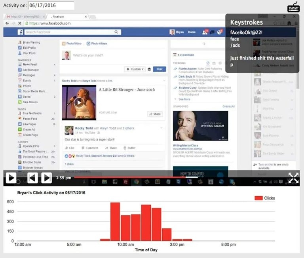This screenshot has width=304, height=258.
Task: Skip to the previous frame
Action: pyautogui.click(x=32, y=178)
